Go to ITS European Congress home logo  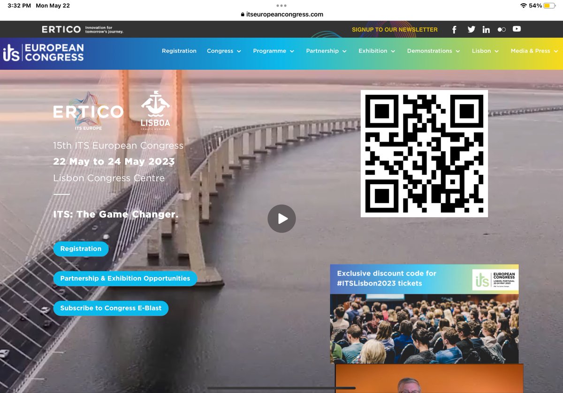pyautogui.click(x=43, y=53)
